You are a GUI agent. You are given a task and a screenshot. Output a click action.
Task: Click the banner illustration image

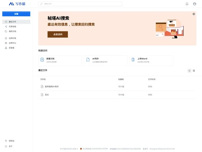click(170, 29)
